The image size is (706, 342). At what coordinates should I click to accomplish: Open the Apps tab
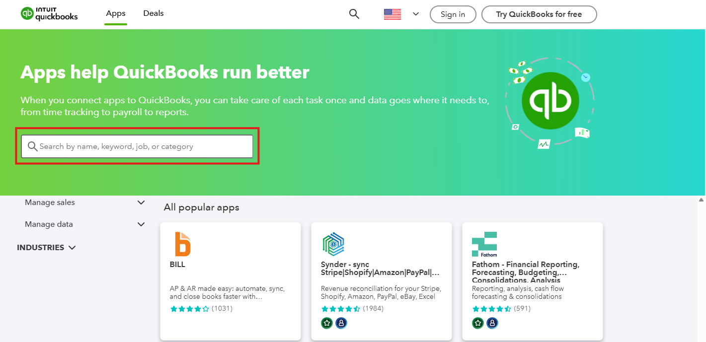pos(116,13)
